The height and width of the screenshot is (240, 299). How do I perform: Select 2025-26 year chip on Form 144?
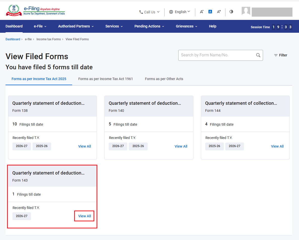214,146
